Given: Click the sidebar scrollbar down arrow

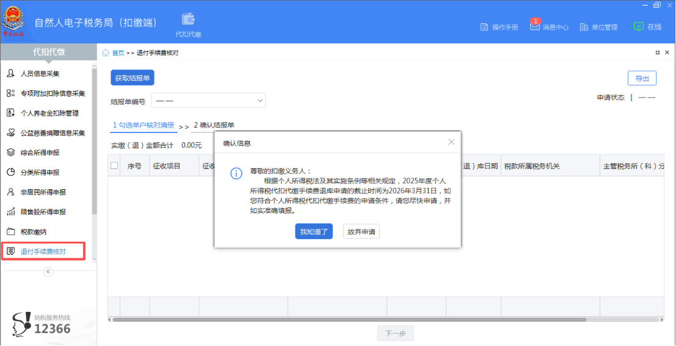Looking at the screenshot, I should [95, 260].
